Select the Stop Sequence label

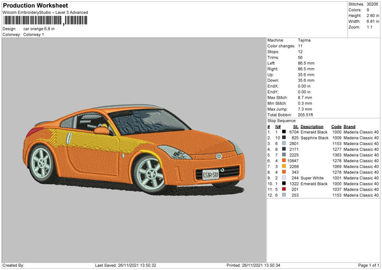pyautogui.click(x=281, y=120)
